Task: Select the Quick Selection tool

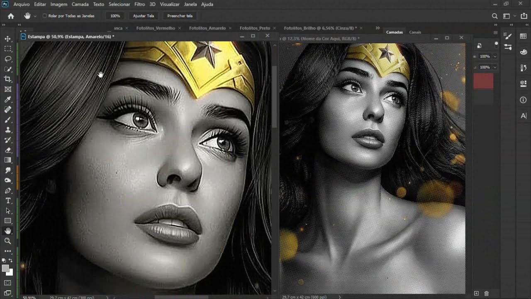Action: pyautogui.click(x=7, y=69)
